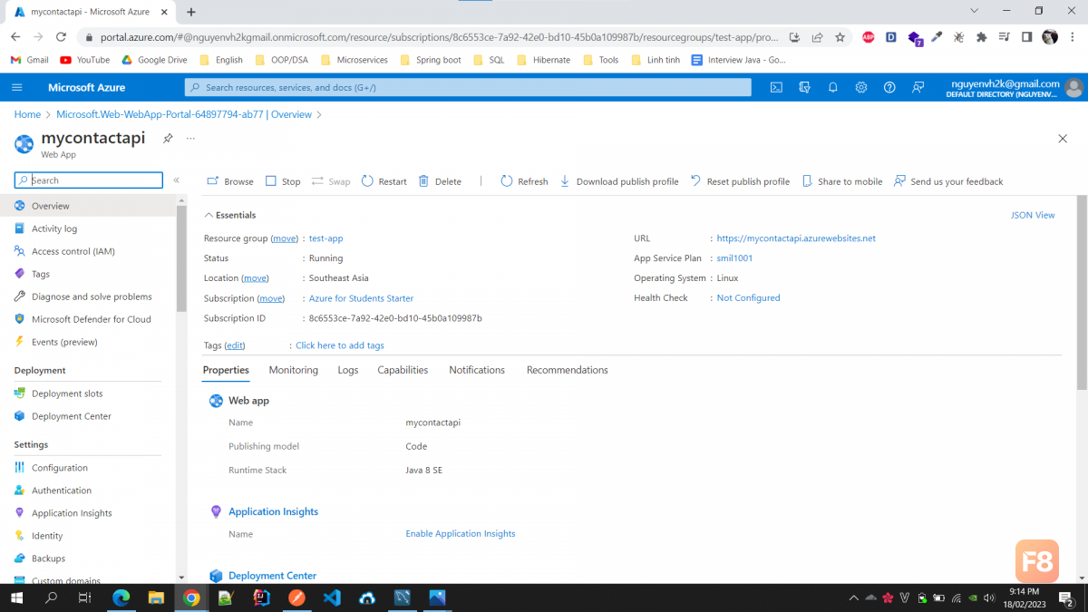This screenshot has height=612, width=1088.
Task: Open the mycontactapi.azurewebsites.net URL
Action: [796, 238]
